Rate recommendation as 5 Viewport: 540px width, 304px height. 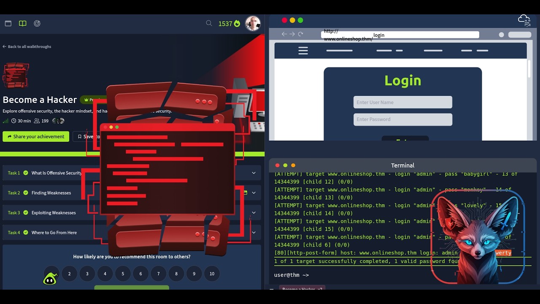(x=123, y=274)
